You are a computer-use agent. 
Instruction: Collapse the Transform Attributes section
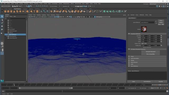[x=129, y=34]
